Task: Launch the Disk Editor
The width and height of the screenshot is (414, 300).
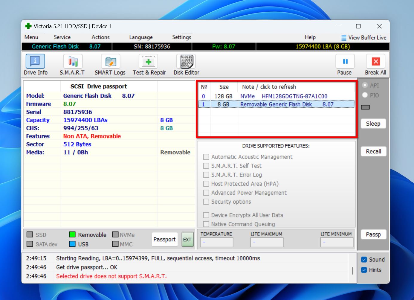Action: point(186,62)
